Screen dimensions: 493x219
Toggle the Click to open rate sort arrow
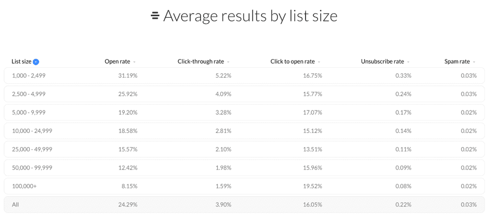[319, 62]
